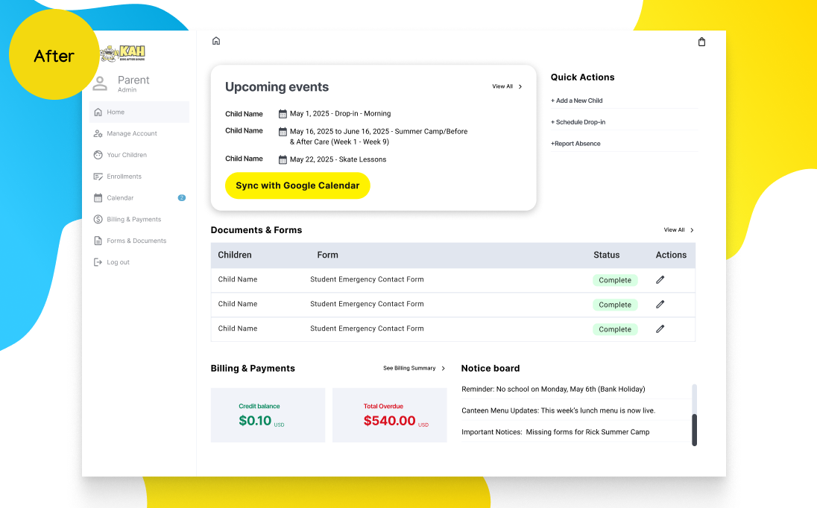
Task: Click the KAH logo
Action: (x=123, y=53)
